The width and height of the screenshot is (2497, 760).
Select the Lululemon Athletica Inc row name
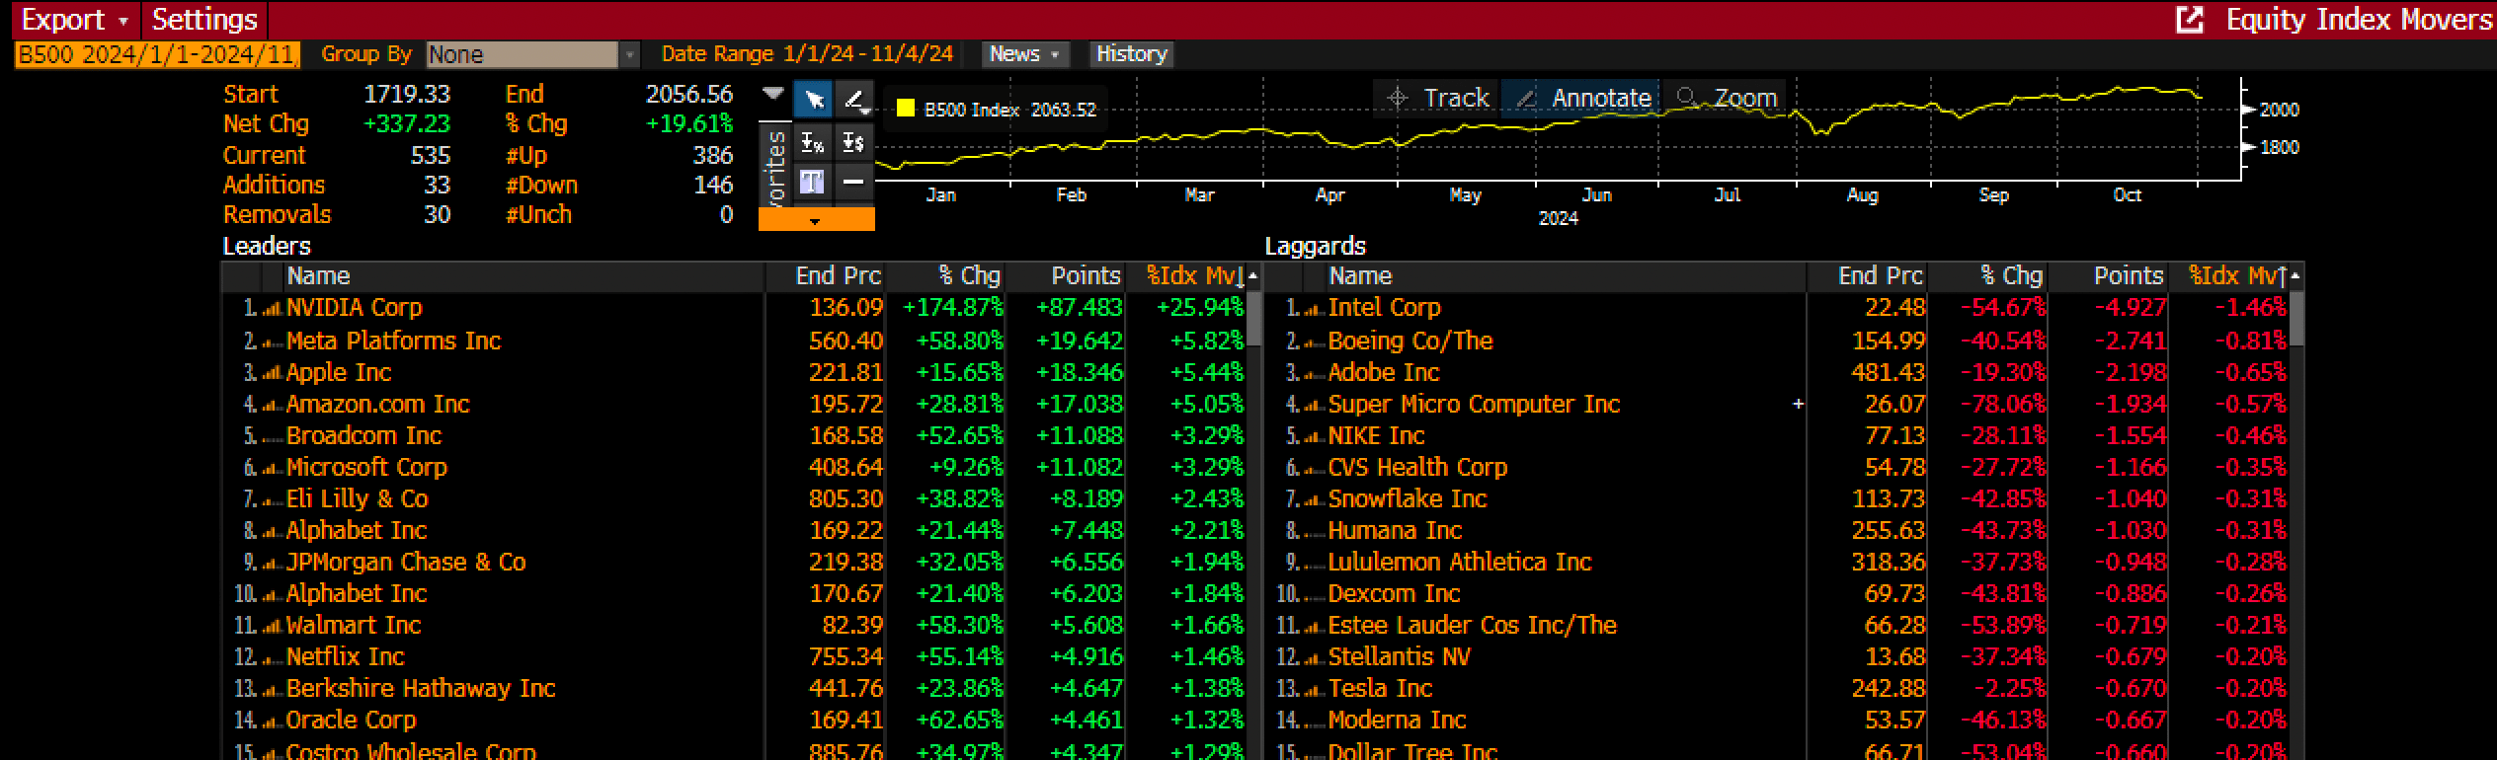[1460, 562]
